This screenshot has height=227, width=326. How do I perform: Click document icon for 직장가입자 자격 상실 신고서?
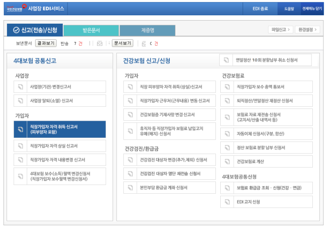(20, 146)
